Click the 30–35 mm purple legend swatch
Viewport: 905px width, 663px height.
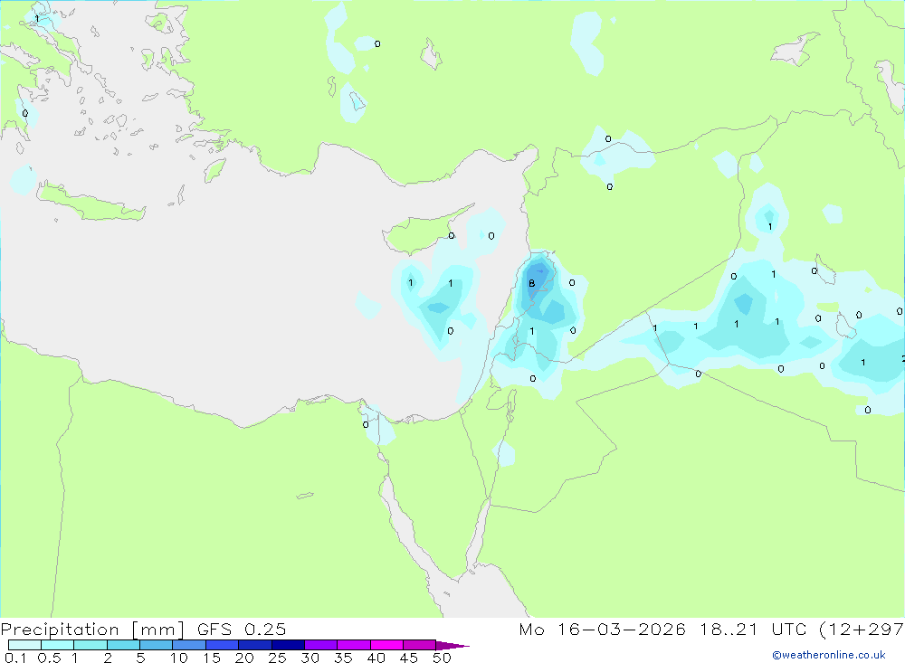(x=321, y=645)
